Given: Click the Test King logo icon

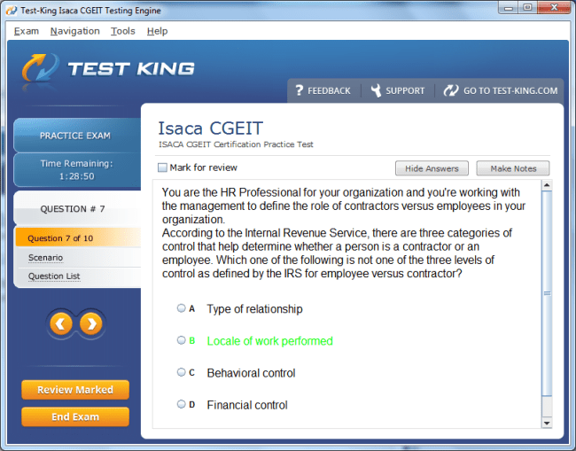Looking at the screenshot, I should pyautogui.click(x=40, y=68).
